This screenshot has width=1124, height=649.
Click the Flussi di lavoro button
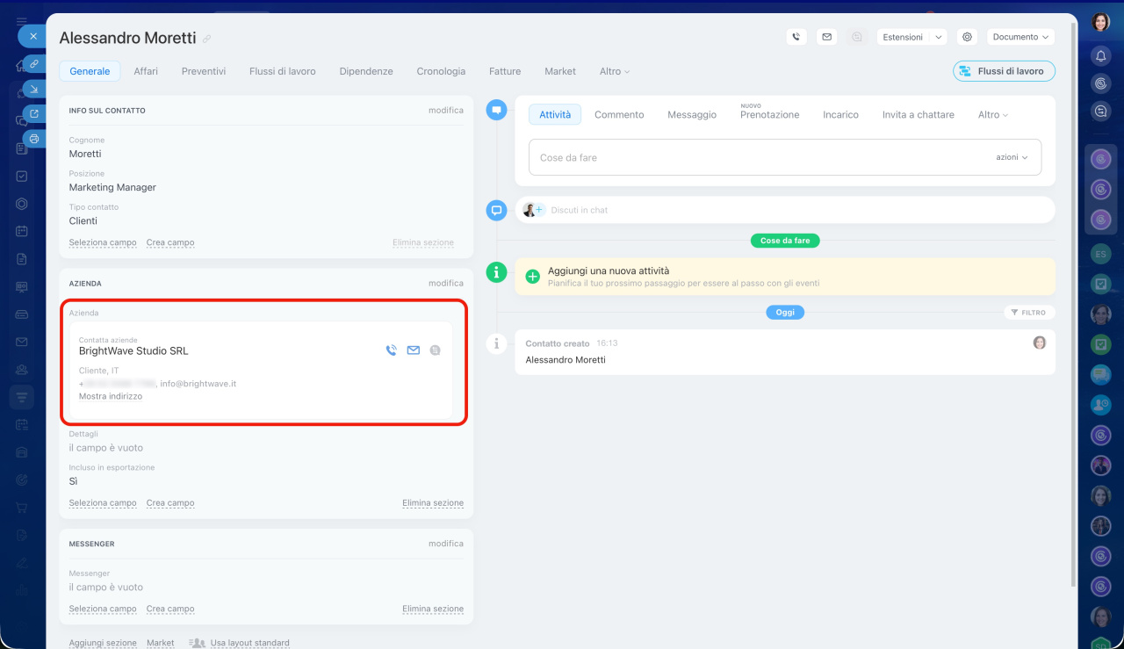tap(1004, 71)
